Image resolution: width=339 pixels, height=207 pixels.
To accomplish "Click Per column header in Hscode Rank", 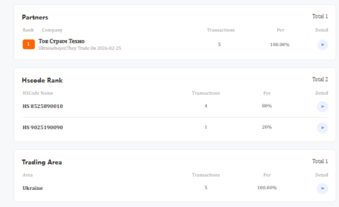I will pos(267,93).
